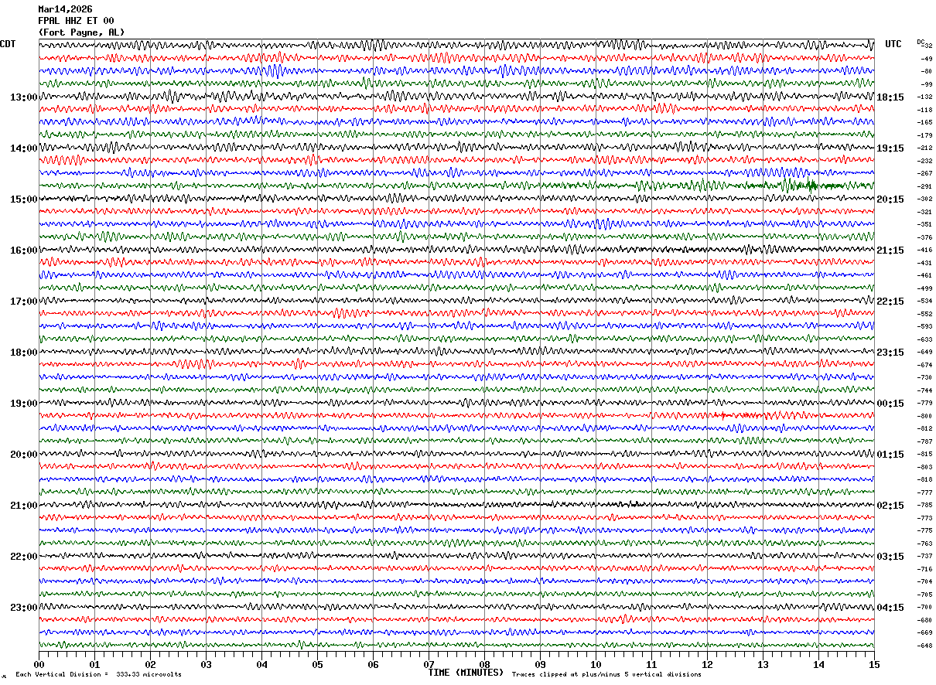Select minute tick label 13 on the axis
This screenshot has width=936, height=685.
(763, 664)
